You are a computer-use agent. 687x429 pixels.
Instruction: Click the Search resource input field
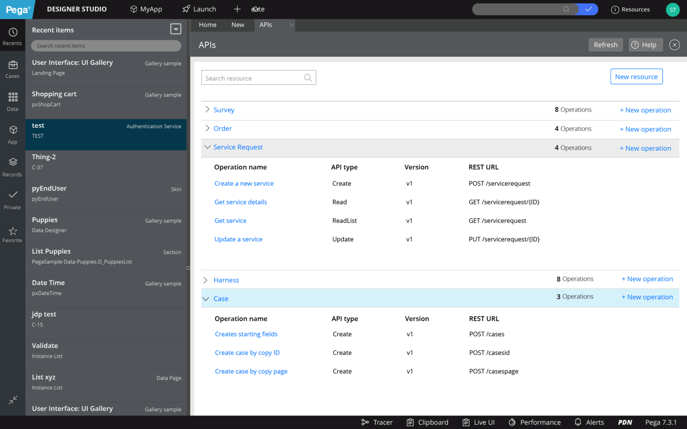(x=259, y=78)
